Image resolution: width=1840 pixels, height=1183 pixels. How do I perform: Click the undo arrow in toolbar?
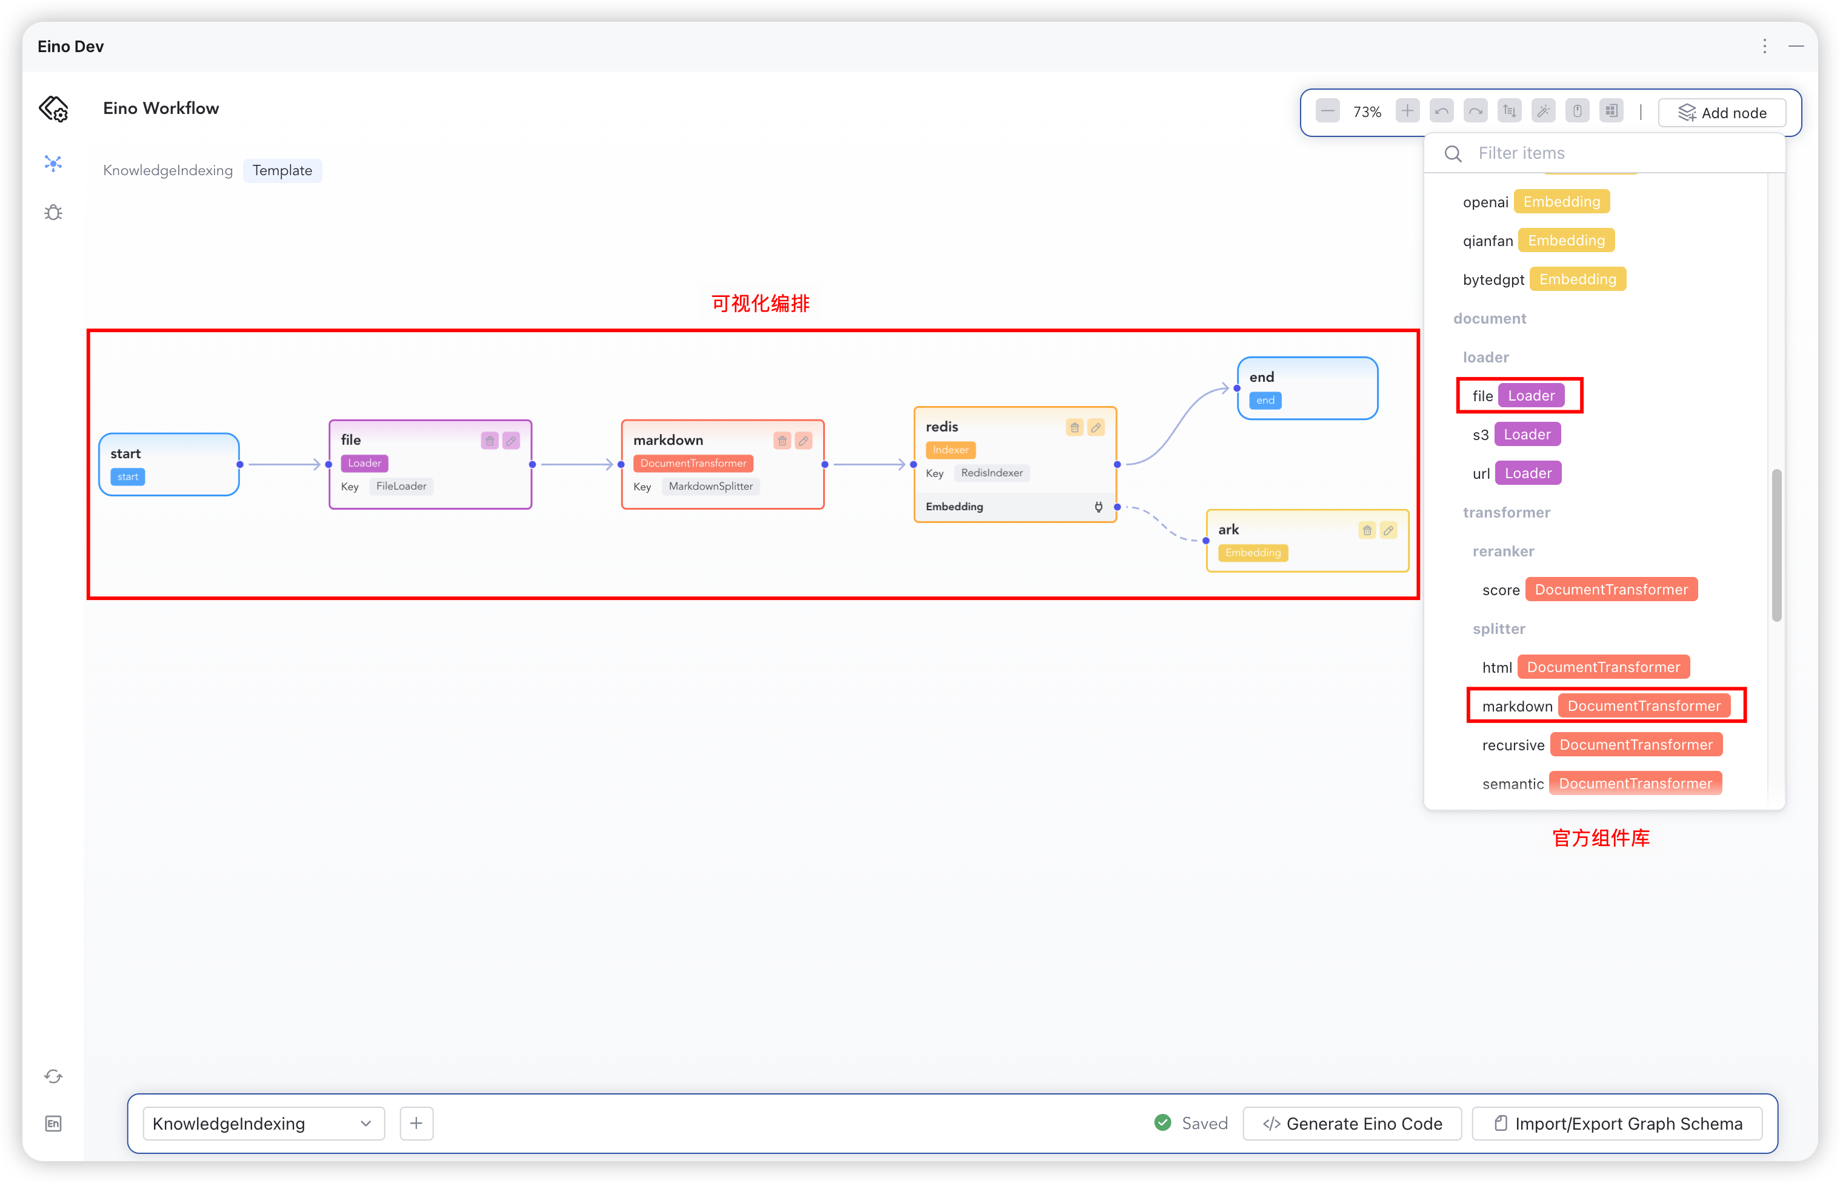pos(1441,112)
